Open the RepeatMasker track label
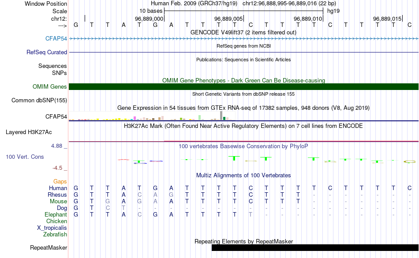Image resolution: width=419 pixels, height=258 pixels. pyautogui.click(x=49, y=247)
